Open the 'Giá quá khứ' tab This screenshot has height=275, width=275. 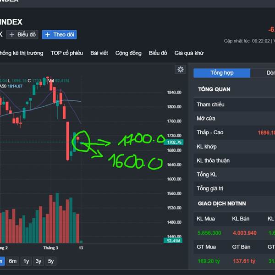[189, 53]
